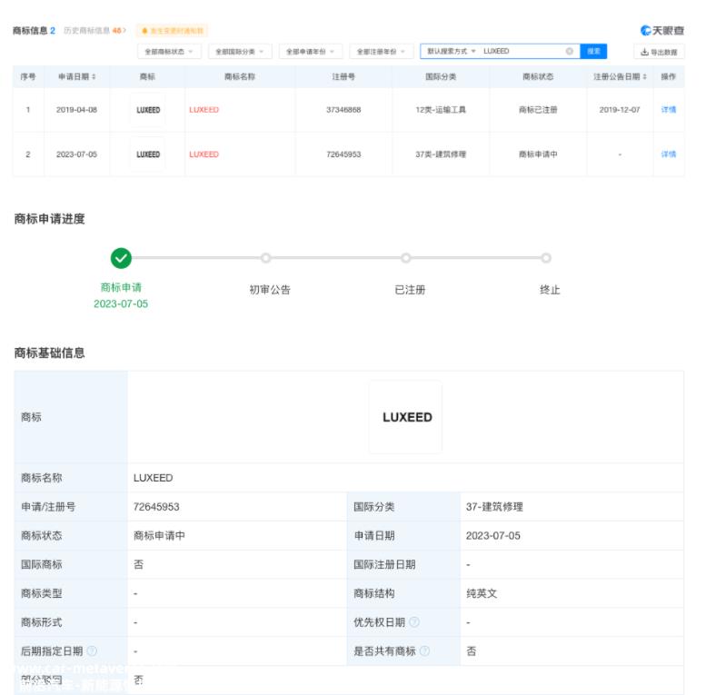This screenshot has width=706, height=695.
Task: Select the 2019-04-08 application date cell
Action: pos(76,110)
